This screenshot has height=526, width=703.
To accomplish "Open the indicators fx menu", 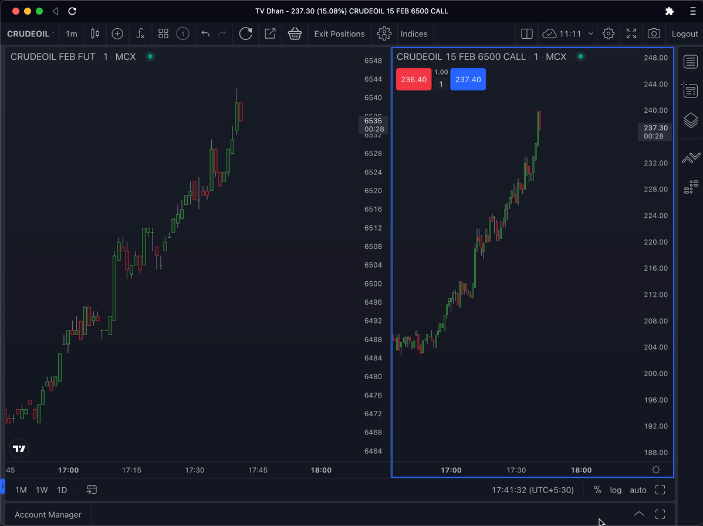I will (140, 33).
